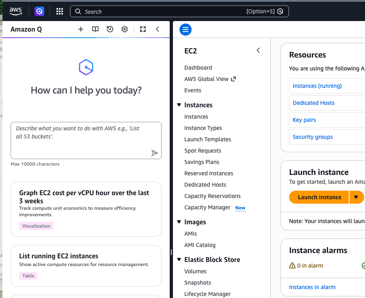The width and height of the screenshot is (365, 298).
Task: Open Savings Plans
Action: (202, 162)
